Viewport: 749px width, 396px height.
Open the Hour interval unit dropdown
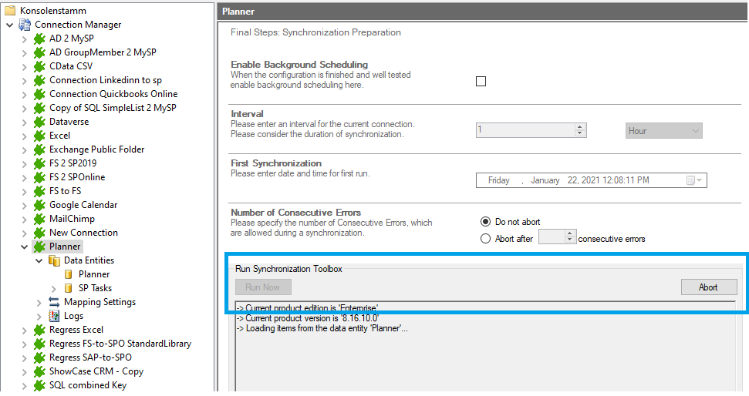click(663, 131)
